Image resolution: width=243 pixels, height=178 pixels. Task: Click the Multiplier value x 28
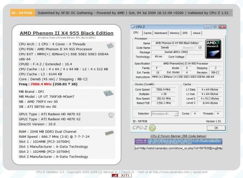point(163,94)
